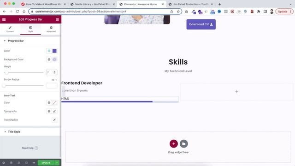Open the tab search chevron
The height and width of the screenshot is (166, 295).
click(x=291, y=4)
